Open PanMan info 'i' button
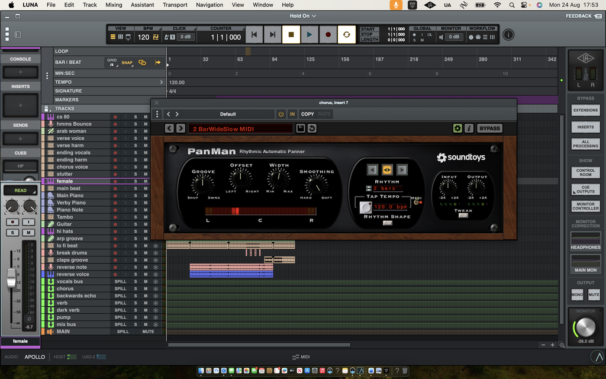The width and height of the screenshot is (606, 379). (469, 129)
